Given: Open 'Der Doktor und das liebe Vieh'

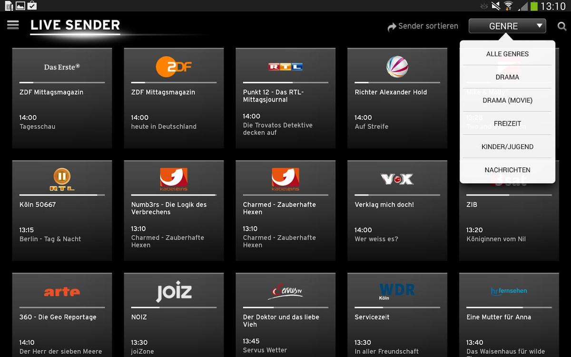Looking at the screenshot, I should click(x=281, y=320).
